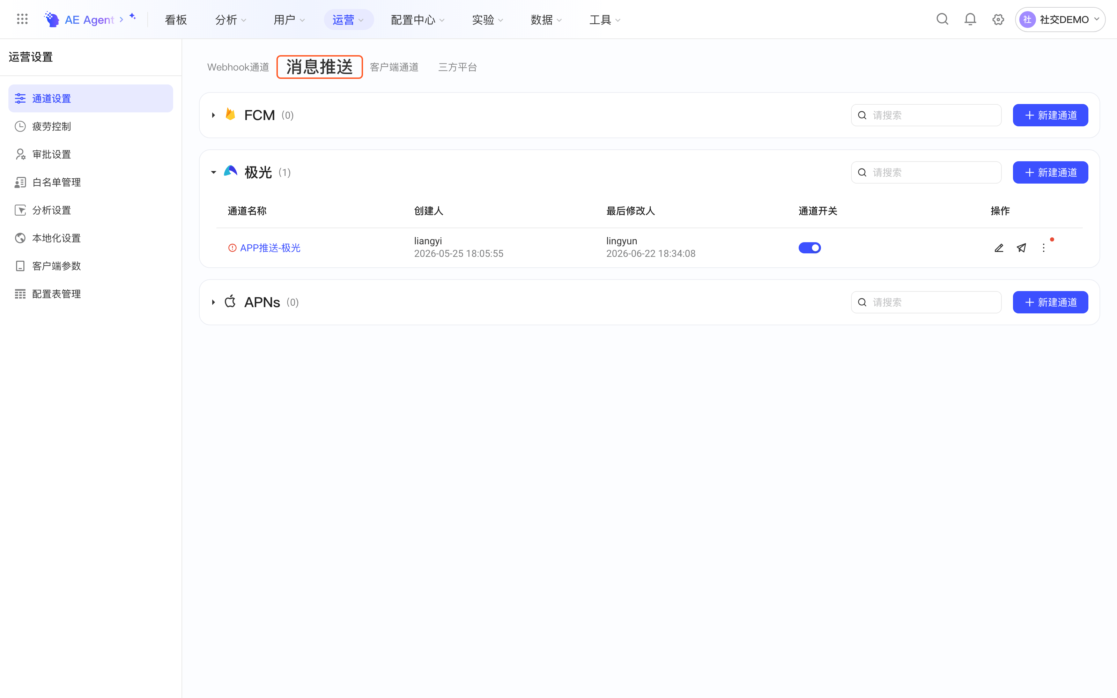Screen dimensions: 1117x698
Task: Open the app grid launcher icon
Action: pyautogui.click(x=22, y=20)
